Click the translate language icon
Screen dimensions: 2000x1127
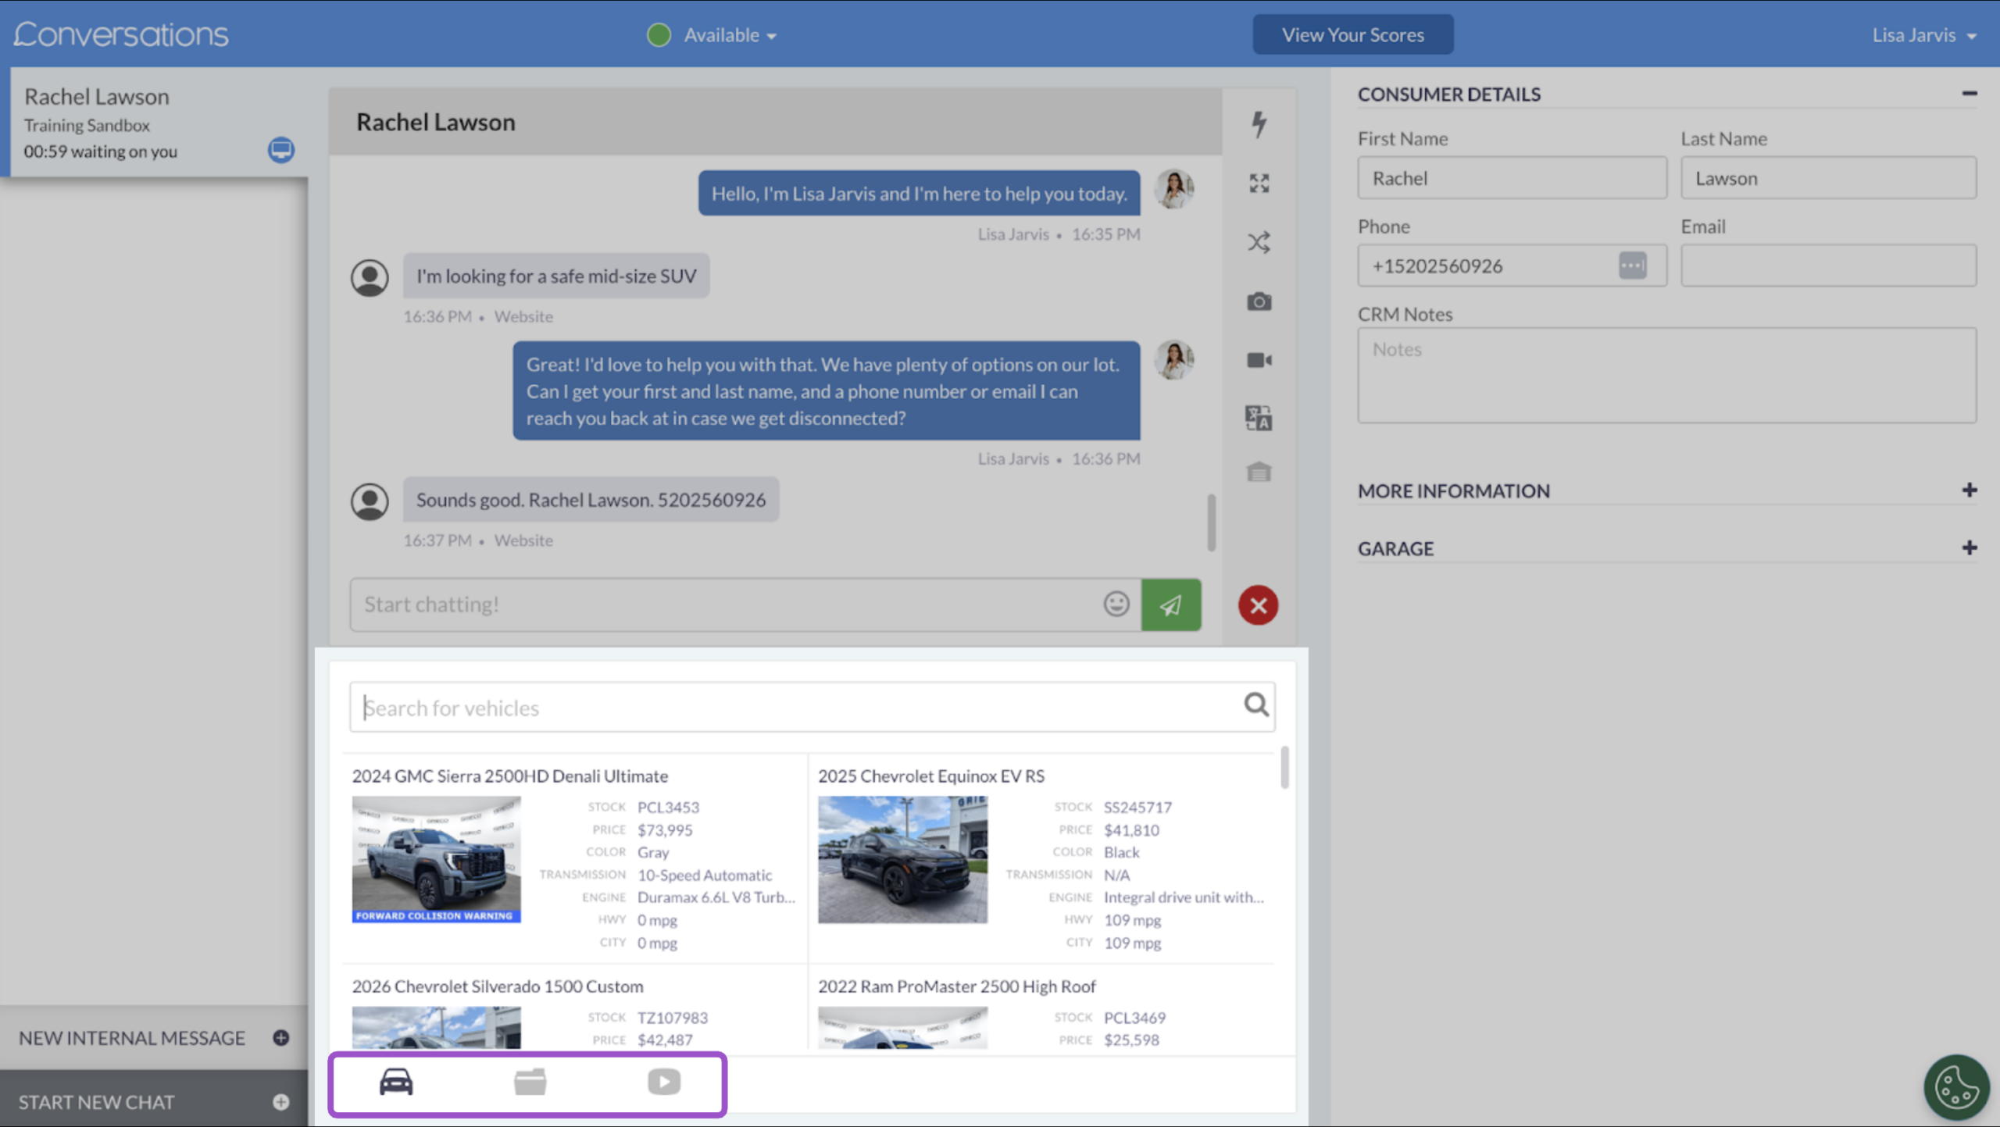click(1259, 418)
